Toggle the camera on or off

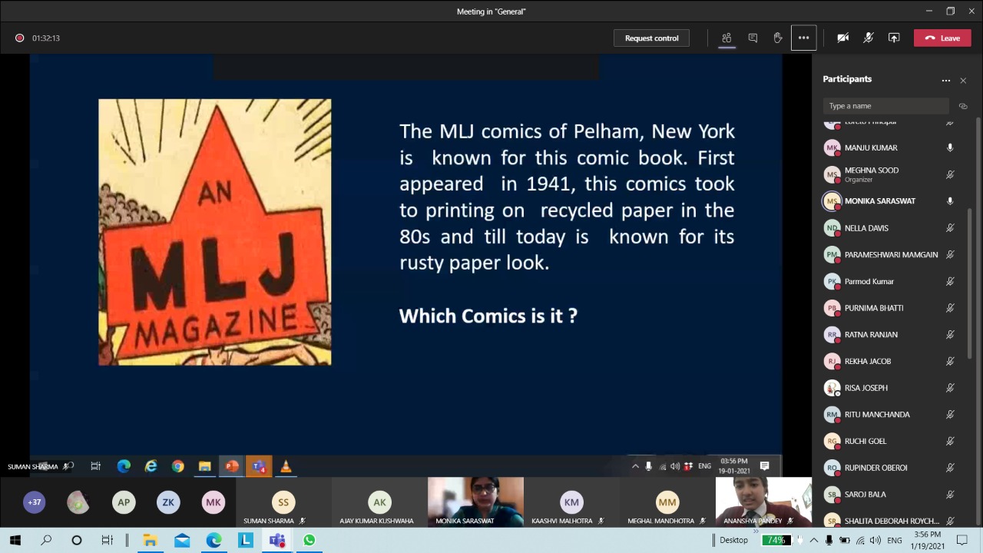pos(842,38)
